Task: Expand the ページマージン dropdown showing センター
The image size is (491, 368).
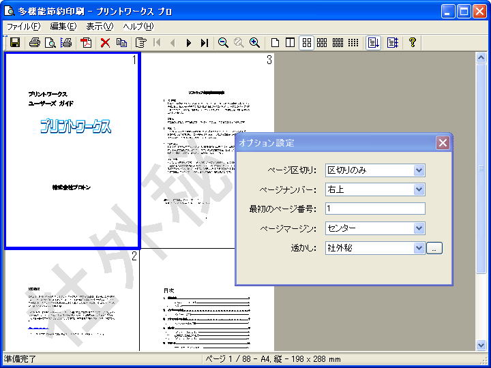Action: (x=419, y=228)
